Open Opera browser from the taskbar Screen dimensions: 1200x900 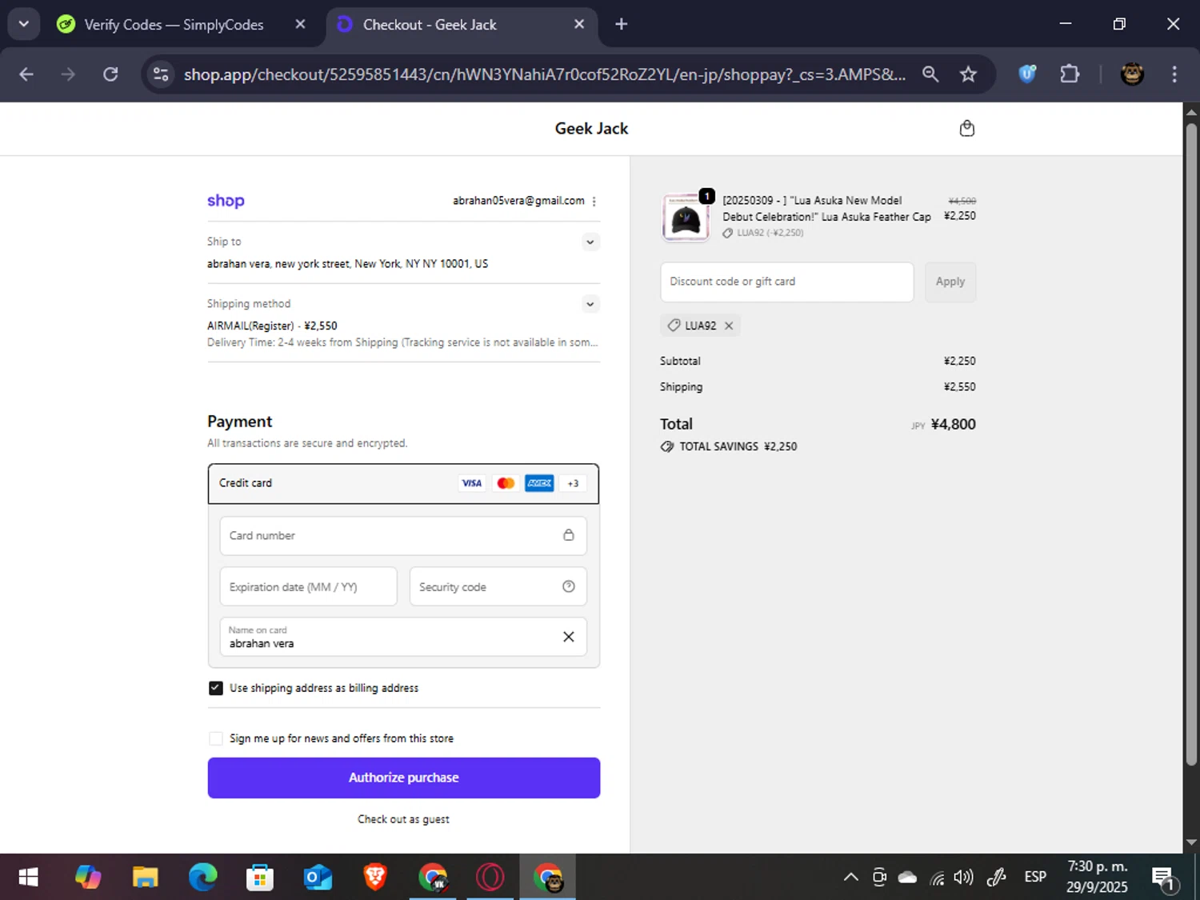click(490, 878)
